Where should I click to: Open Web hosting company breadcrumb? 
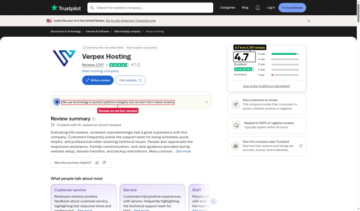(127, 31)
